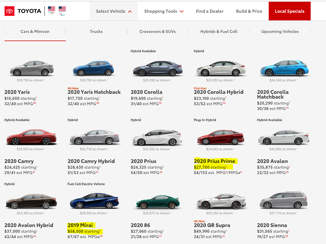Click the 54/133 est. MPG/MPGe text
Image resolution: width=326 pixels, height=244 pixels.
tap(218, 173)
